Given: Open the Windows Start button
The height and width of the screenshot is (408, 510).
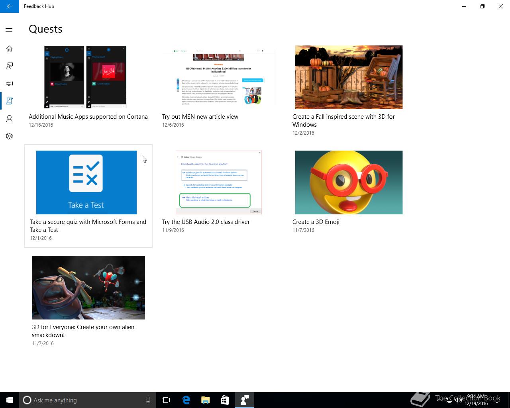Looking at the screenshot, I should [10, 400].
